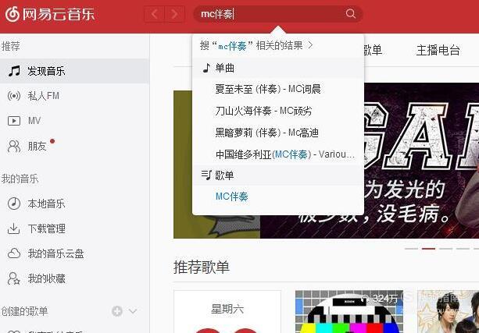Click the 本地音乐 disc icon
The image size is (479, 333).
click(14, 204)
